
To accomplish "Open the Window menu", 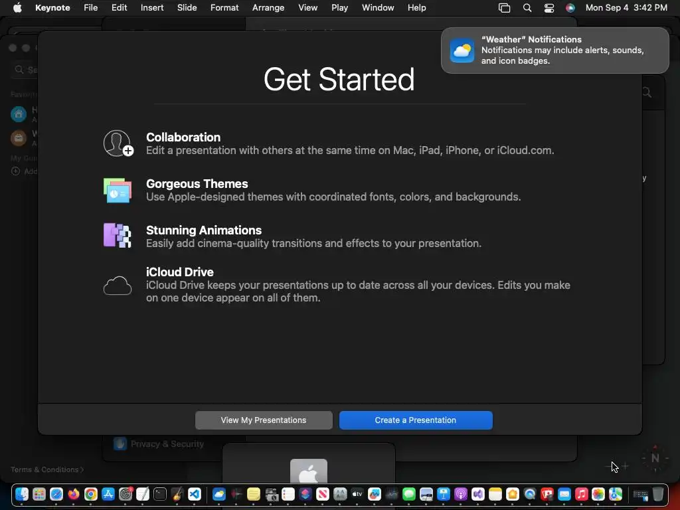I will click(x=378, y=7).
